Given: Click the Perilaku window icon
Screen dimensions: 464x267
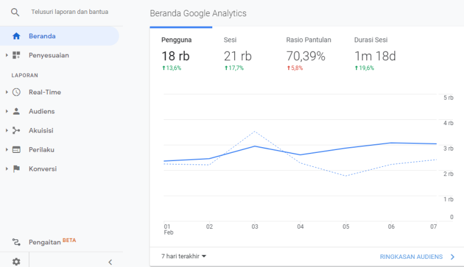Looking at the screenshot, I should (x=16, y=150).
